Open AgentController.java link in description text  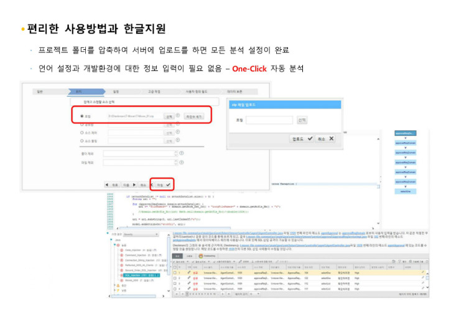point(228,233)
